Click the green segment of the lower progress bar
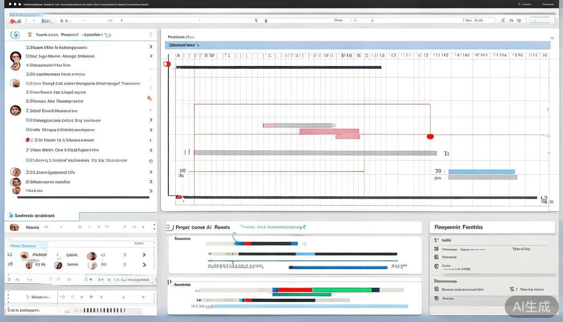The image size is (563, 322). click(342, 290)
